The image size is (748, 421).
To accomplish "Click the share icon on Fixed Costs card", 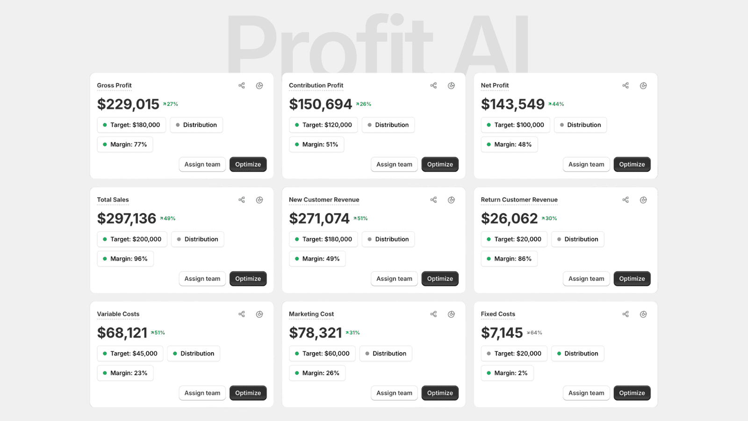I will click(x=626, y=314).
